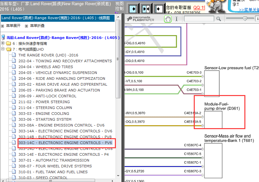259x182 pixels.
Task: Open 310-03 Speed Control
Action: [x=43, y=178]
